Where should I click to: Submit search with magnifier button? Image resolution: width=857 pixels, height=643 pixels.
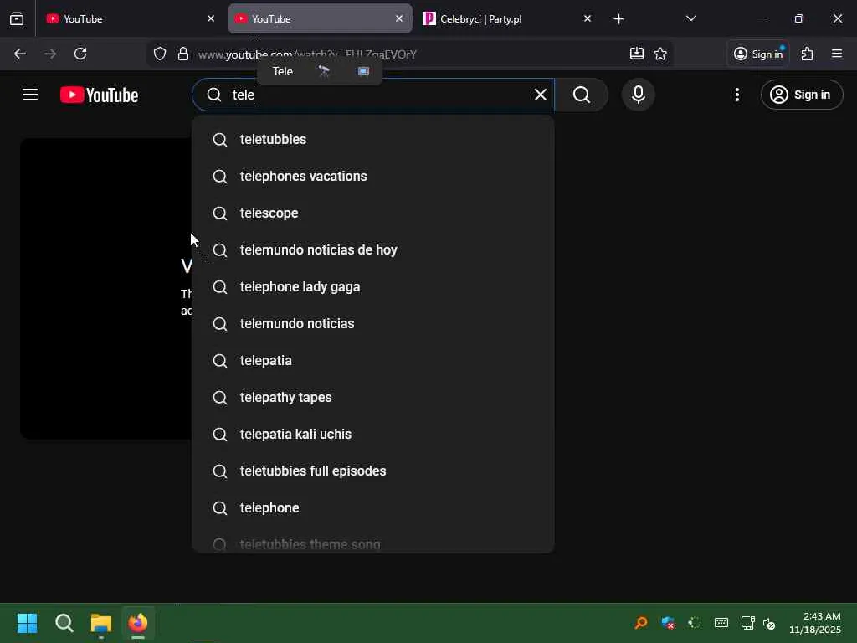point(582,95)
